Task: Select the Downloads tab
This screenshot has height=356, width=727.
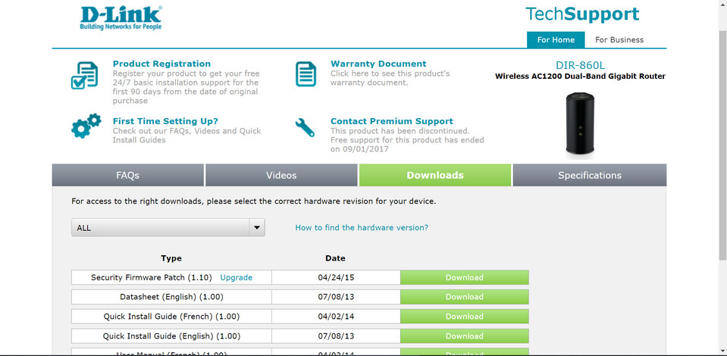Action: coord(435,175)
